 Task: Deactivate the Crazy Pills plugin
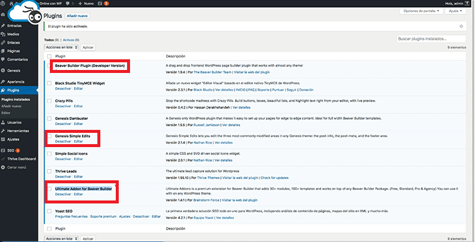tap(63, 106)
